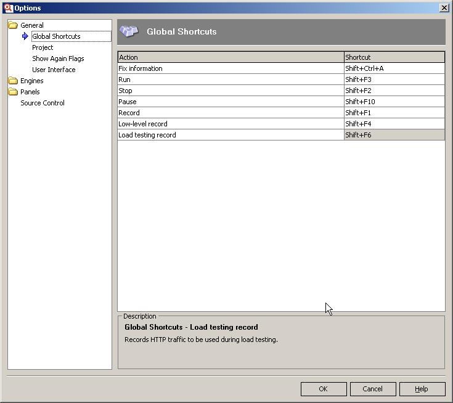Click the Shortcut column header
Image resolution: width=453 pixels, height=403 pixels.
394,57
